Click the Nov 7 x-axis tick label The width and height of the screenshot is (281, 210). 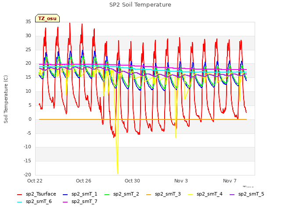click(230, 181)
